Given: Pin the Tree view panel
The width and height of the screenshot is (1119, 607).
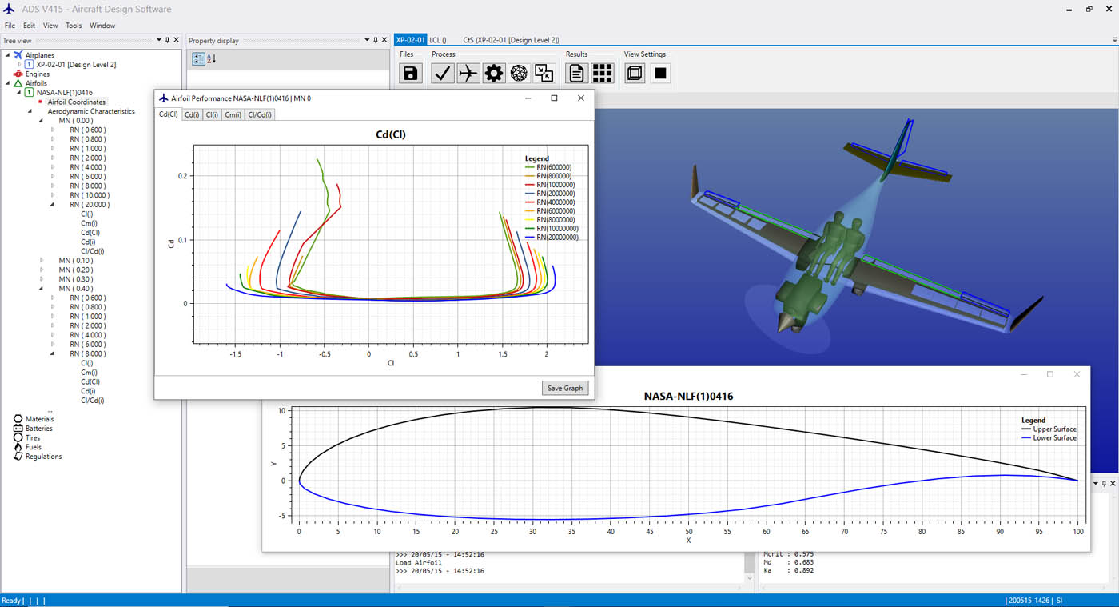Looking at the screenshot, I should coord(166,40).
